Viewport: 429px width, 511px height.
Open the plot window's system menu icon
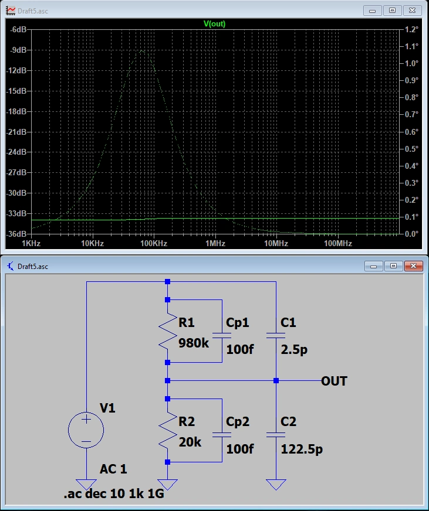pos(10,11)
